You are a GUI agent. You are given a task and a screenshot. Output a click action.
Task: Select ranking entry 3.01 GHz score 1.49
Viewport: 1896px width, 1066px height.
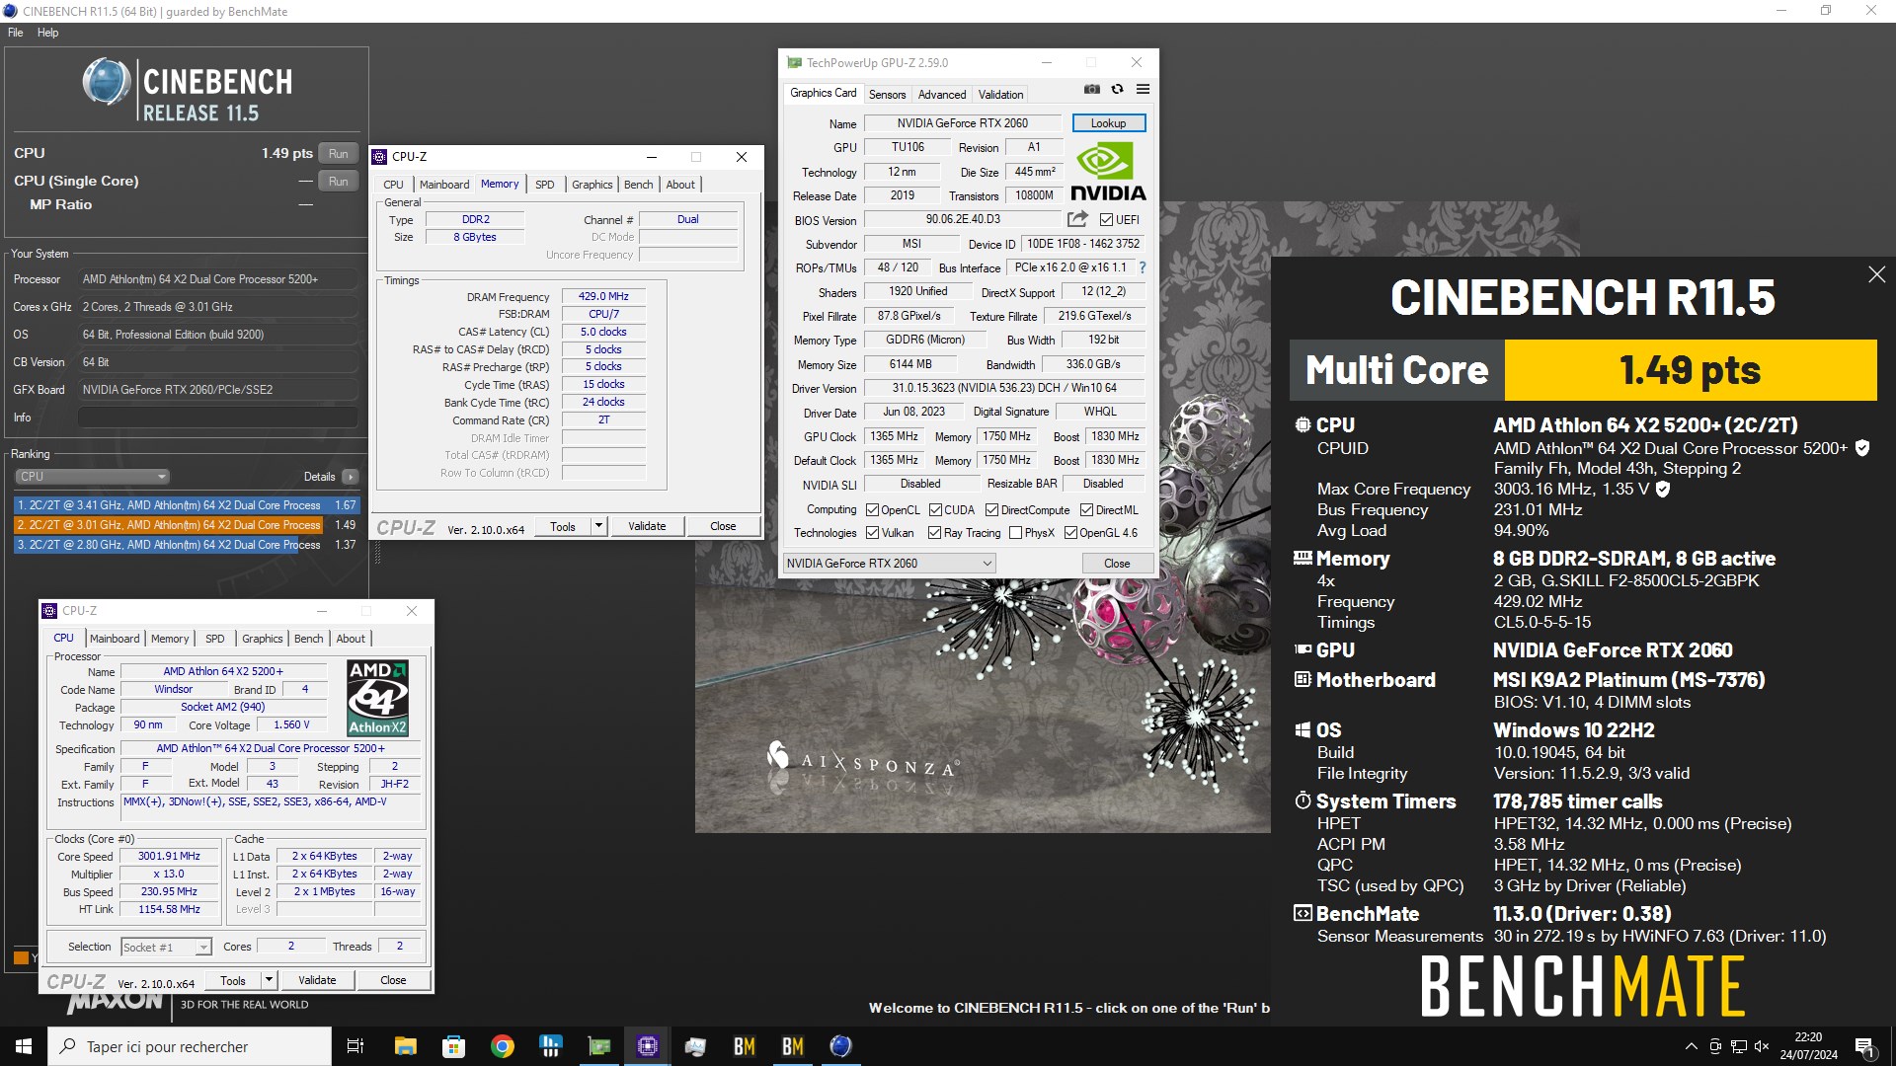coord(187,525)
